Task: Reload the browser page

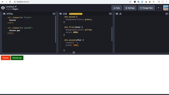Action: [x=10, y=2]
